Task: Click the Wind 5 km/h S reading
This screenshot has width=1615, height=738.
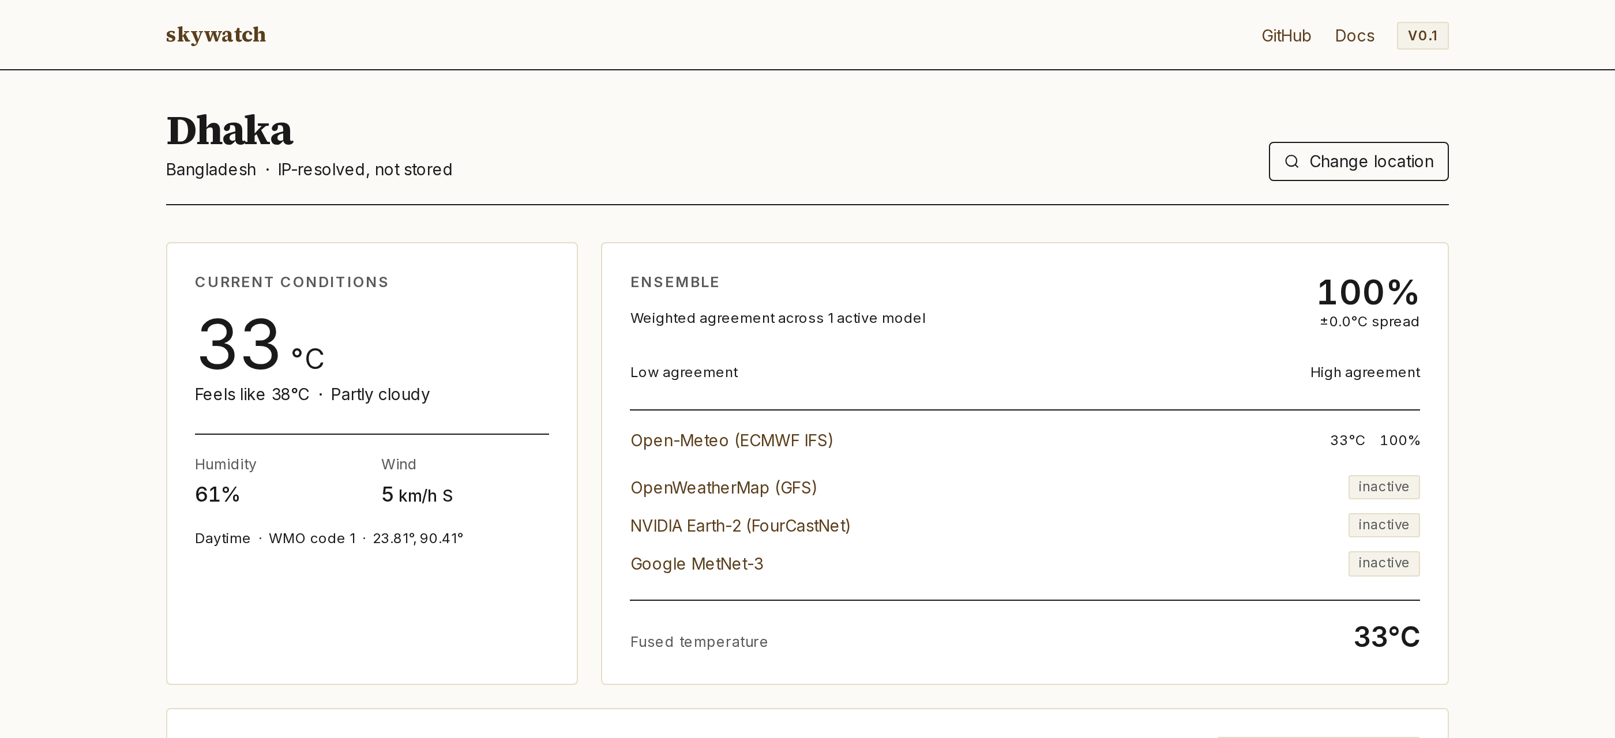Action: [416, 495]
